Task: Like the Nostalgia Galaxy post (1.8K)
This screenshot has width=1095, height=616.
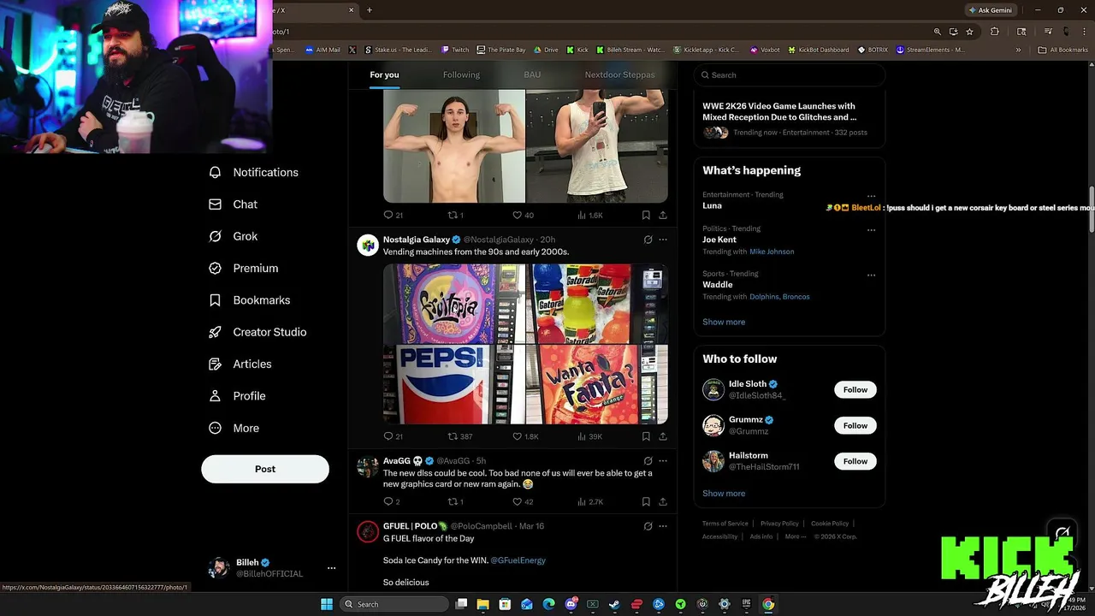Action: click(x=524, y=436)
